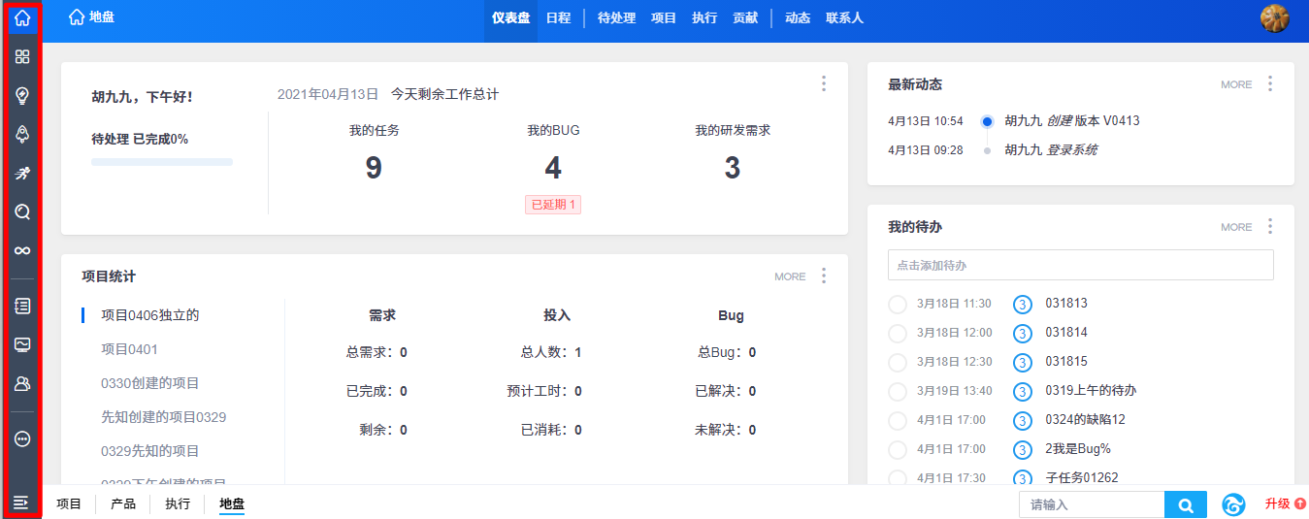Switch to bottom 项目 tab
1309x519 pixels.
pyautogui.click(x=69, y=503)
